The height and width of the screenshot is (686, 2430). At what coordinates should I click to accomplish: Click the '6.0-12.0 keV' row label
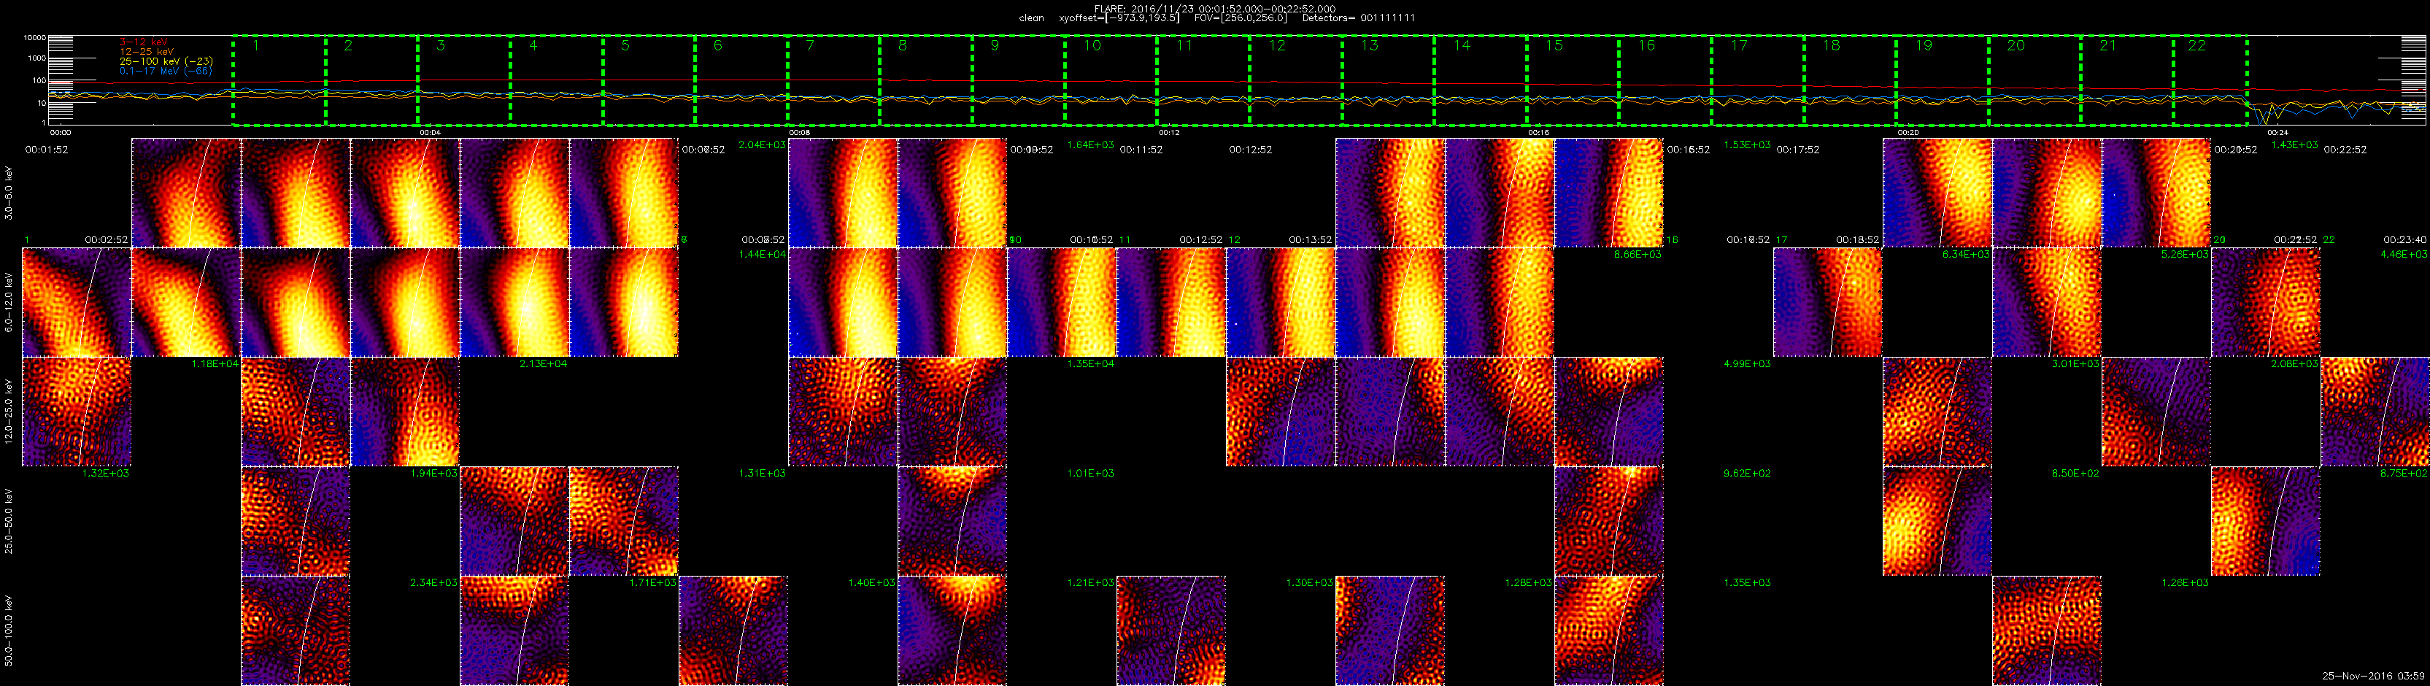coord(9,302)
